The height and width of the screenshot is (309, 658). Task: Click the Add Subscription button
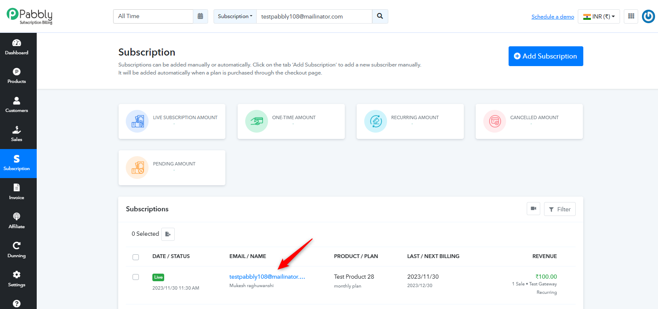(546, 56)
